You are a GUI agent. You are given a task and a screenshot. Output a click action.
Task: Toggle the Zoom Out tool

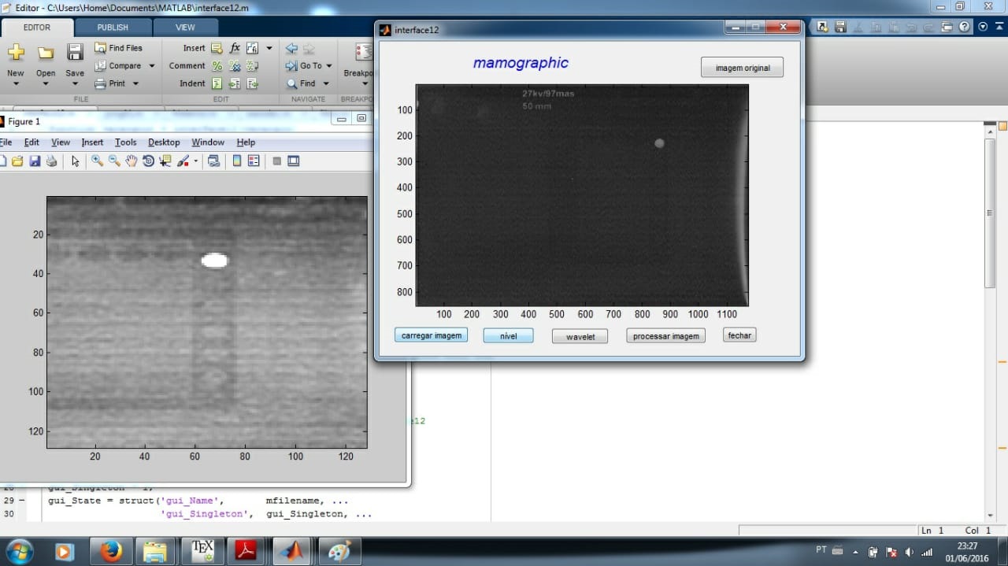pyautogui.click(x=114, y=161)
